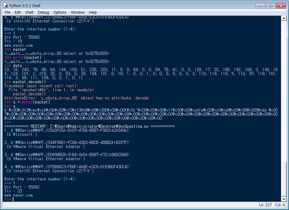
Task: Click the 'Col: 4' status indicator
Action: click(280, 205)
